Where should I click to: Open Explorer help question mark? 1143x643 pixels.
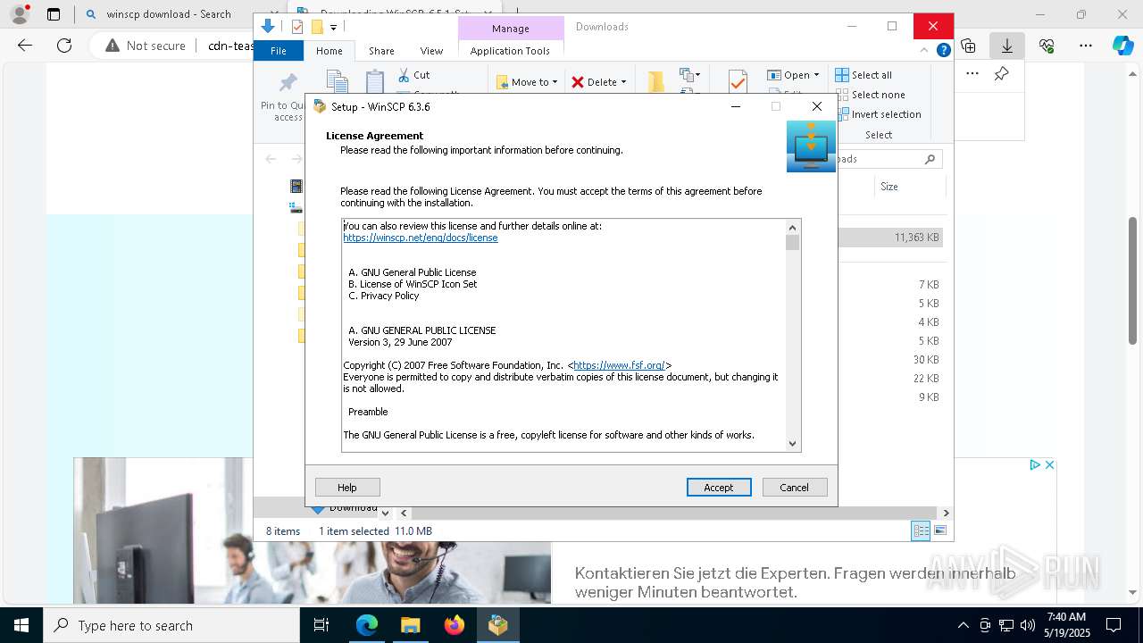click(x=943, y=50)
